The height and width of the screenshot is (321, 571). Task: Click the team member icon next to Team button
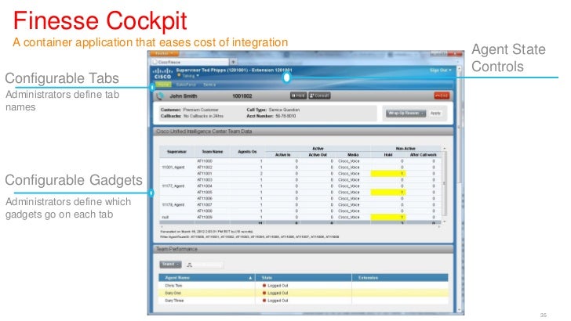click(189, 265)
